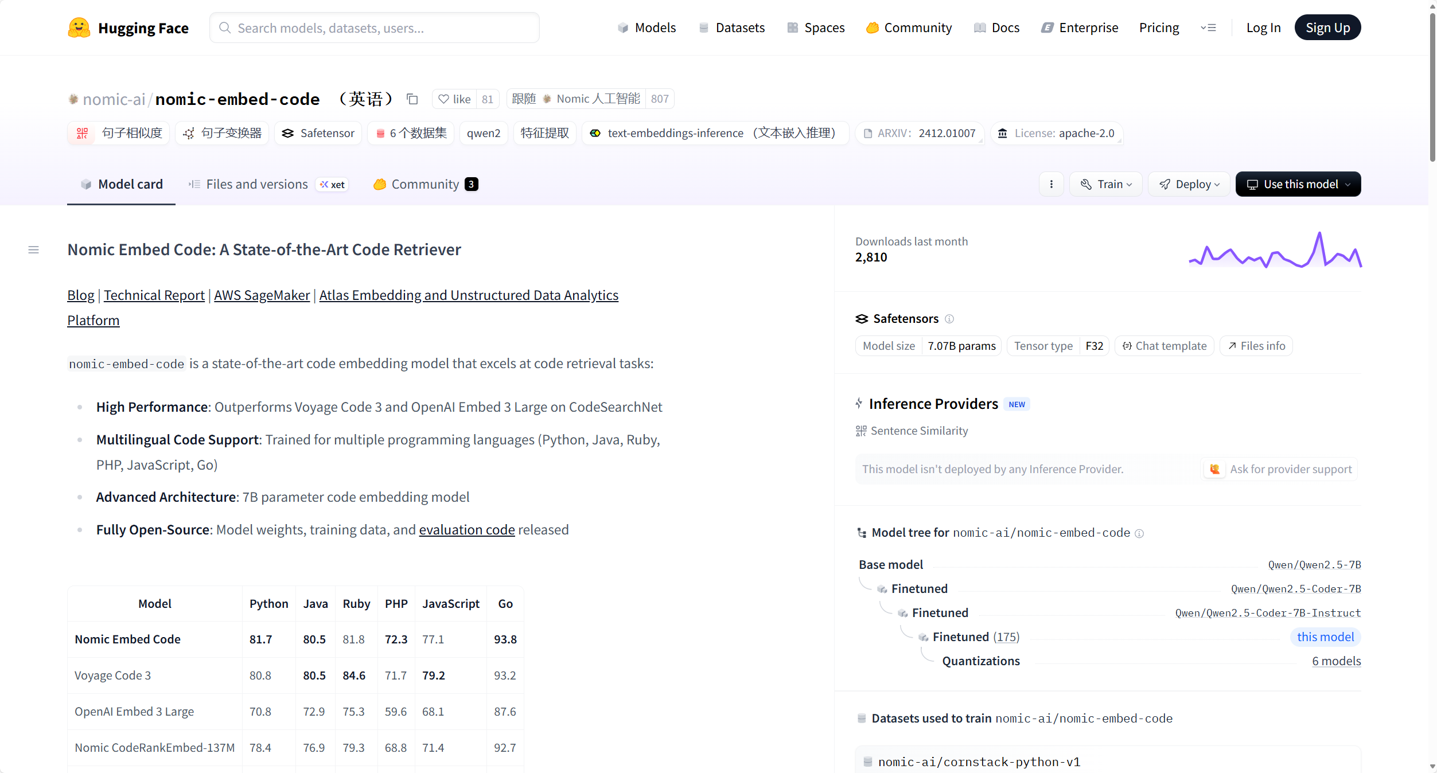Image resolution: width=1437 pixels, height=773 pixels.
Task: Click the sentence similarity tag icon
Action: [x=82, y=133]
